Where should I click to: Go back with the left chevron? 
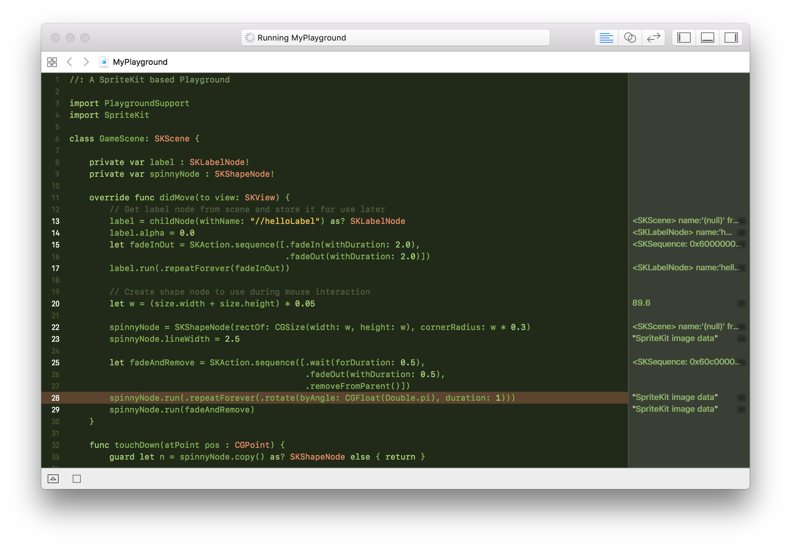point(69,62)
